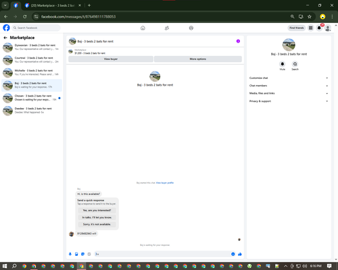
Task: Open the notifications bell
Action: [x=319, y=28]
